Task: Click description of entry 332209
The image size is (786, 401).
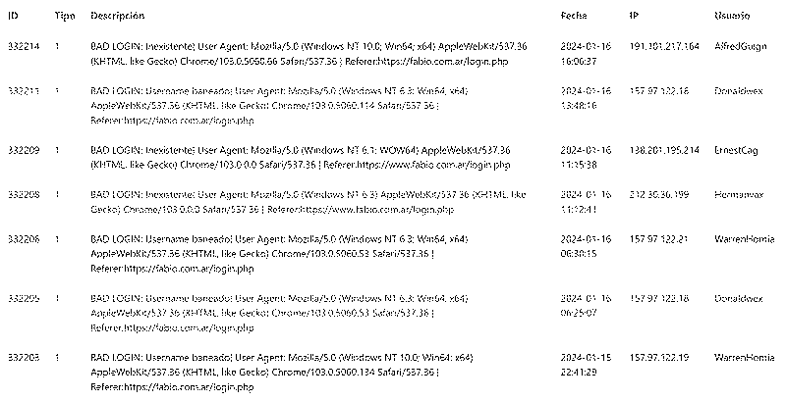Action: [x=301, y=158]
